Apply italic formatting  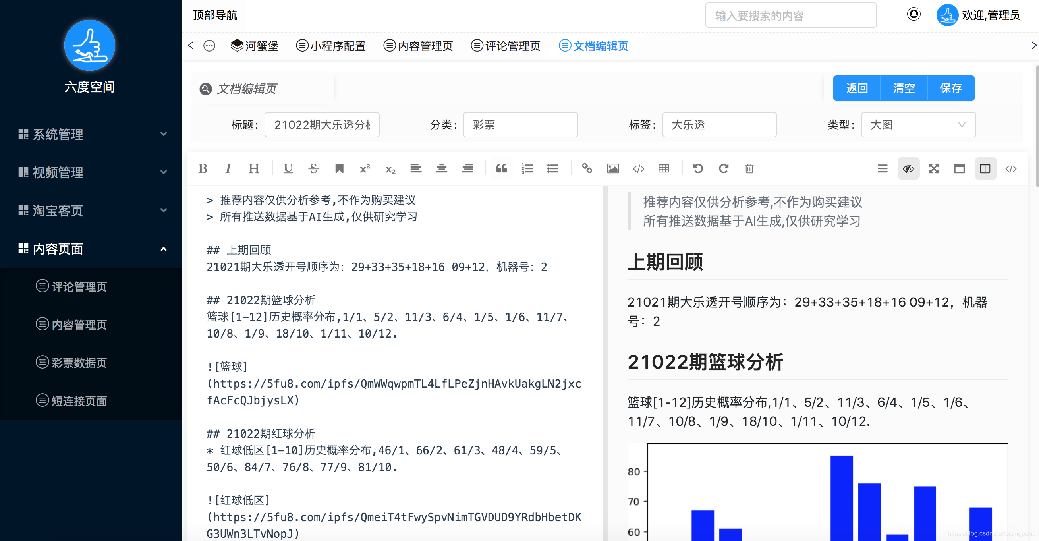pyautogui.click(x=228, y=169)
